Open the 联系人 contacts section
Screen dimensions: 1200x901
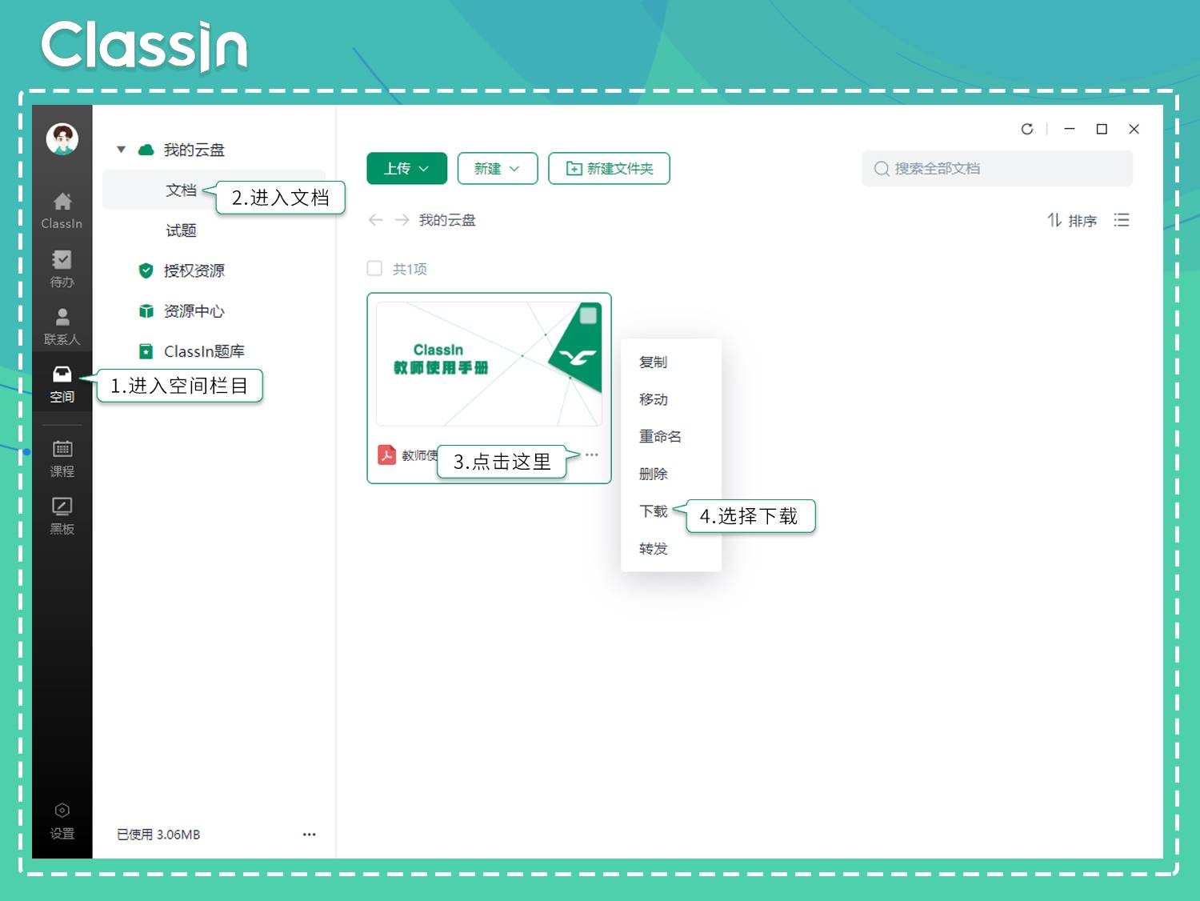point(62,326)
